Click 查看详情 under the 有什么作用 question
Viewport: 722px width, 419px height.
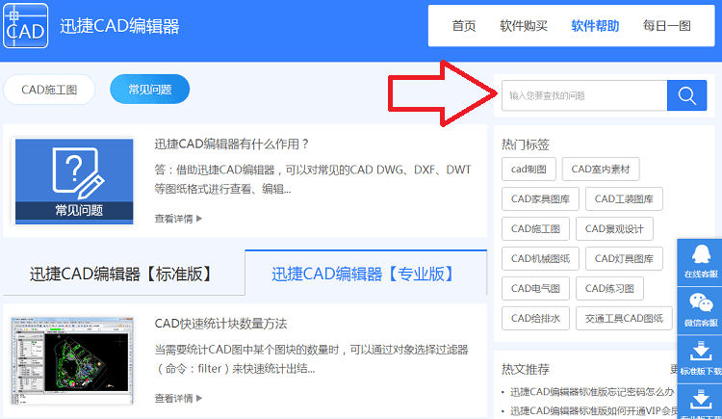[x=178, y=219]
